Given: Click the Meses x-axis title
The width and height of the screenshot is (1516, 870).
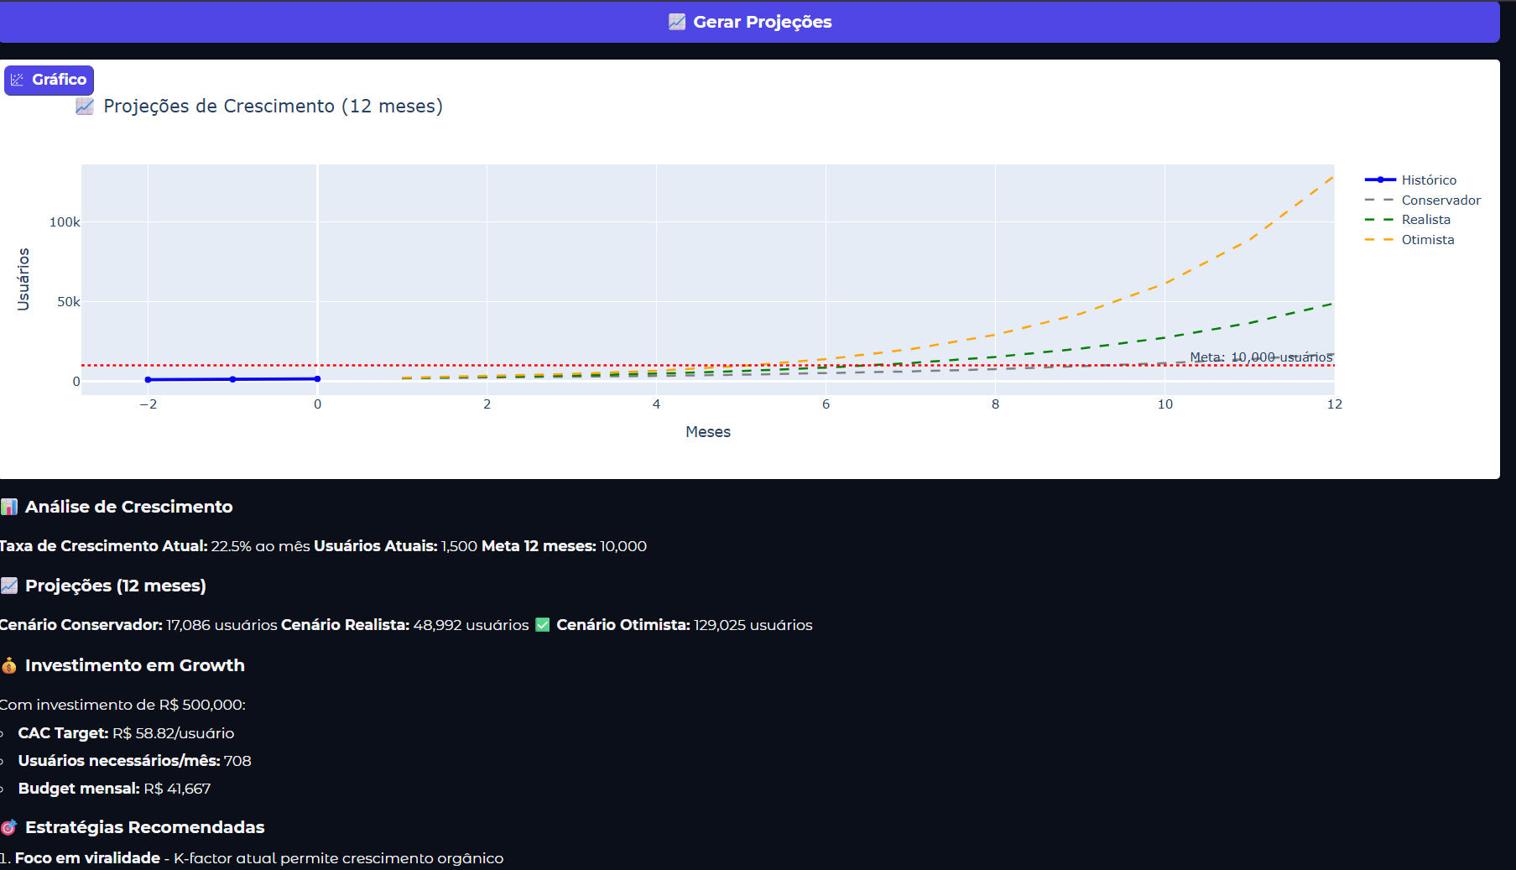Looking at the screenshot, I should [707, 432].
